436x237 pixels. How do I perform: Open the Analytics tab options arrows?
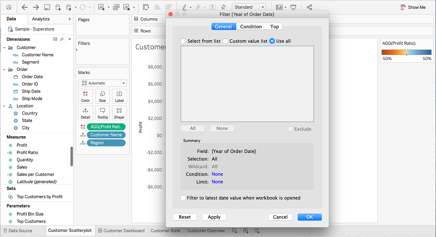click(x=69, y=19)
